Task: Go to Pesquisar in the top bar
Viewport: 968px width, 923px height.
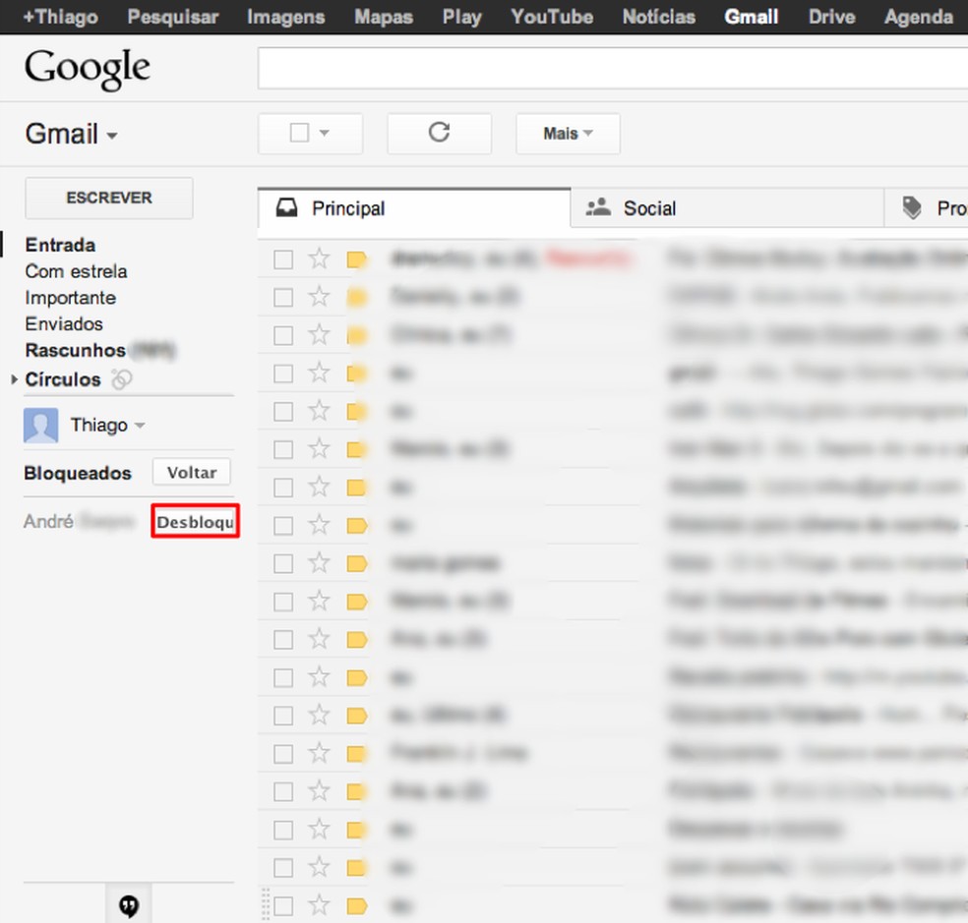Action: click(x=173, y=17)
